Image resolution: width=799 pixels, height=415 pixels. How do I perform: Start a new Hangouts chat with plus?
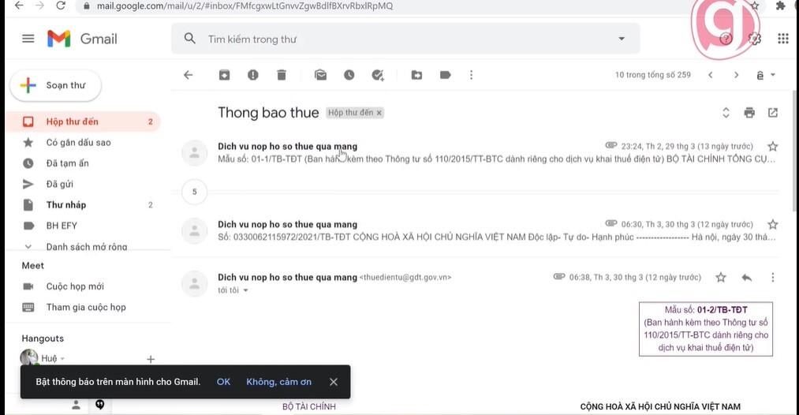pyautogui.click(x=151, y=360)
